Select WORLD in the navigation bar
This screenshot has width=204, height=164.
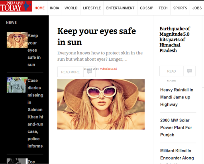pyautogui.click(x=71, y=8)
